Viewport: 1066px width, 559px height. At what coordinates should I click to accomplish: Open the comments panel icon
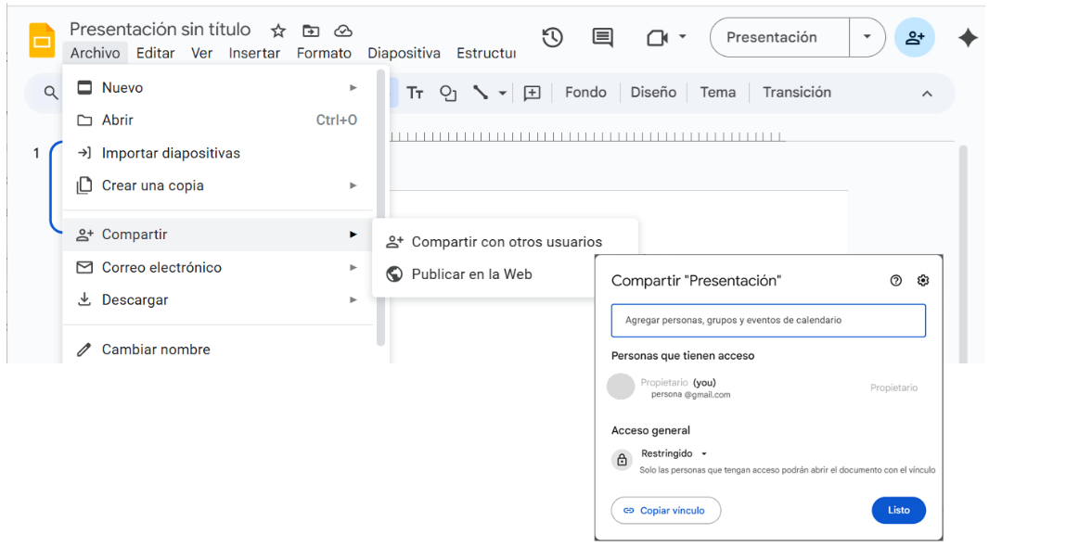coord(602,37)
